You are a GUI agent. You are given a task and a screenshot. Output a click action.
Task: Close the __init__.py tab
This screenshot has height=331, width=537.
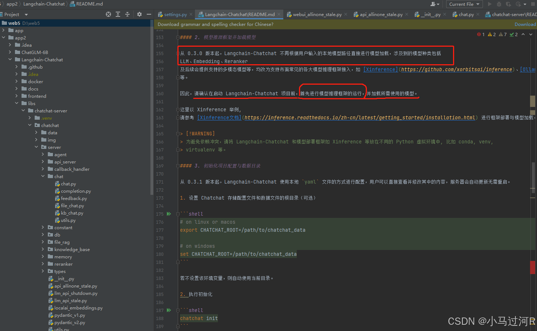pos(445,15)
